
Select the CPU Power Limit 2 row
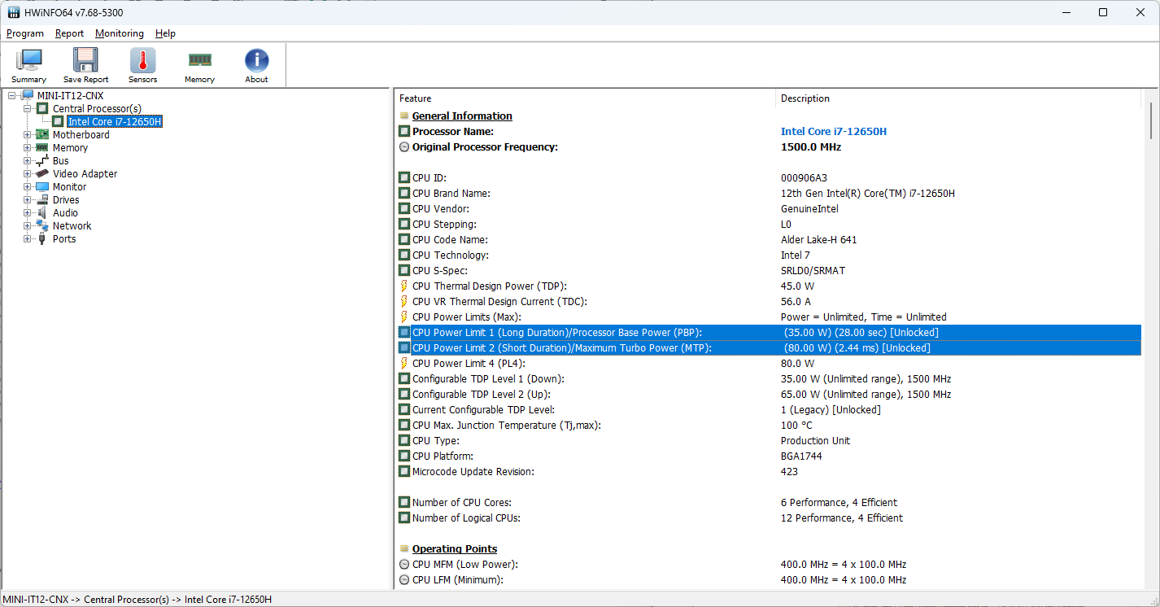(x=769, y=348)
